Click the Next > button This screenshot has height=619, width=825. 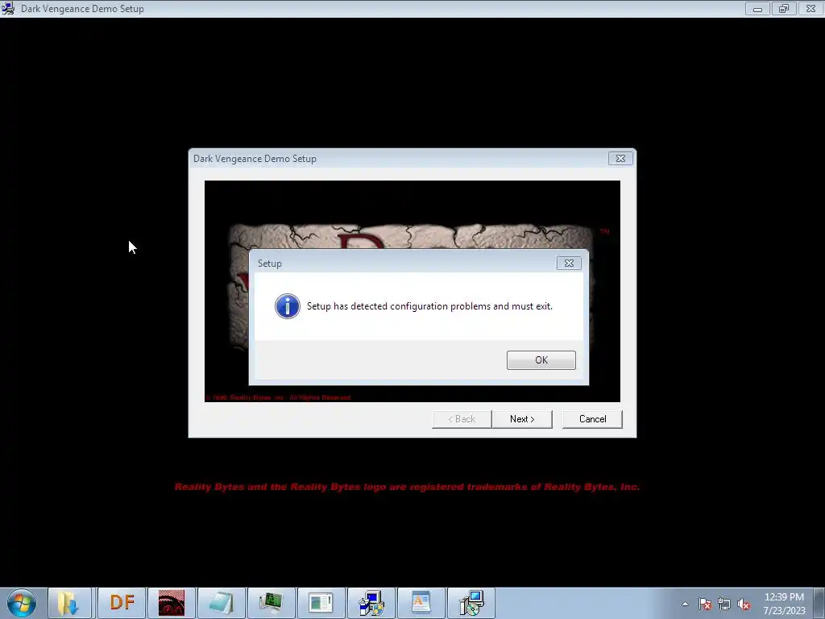(x=522, y=419)
